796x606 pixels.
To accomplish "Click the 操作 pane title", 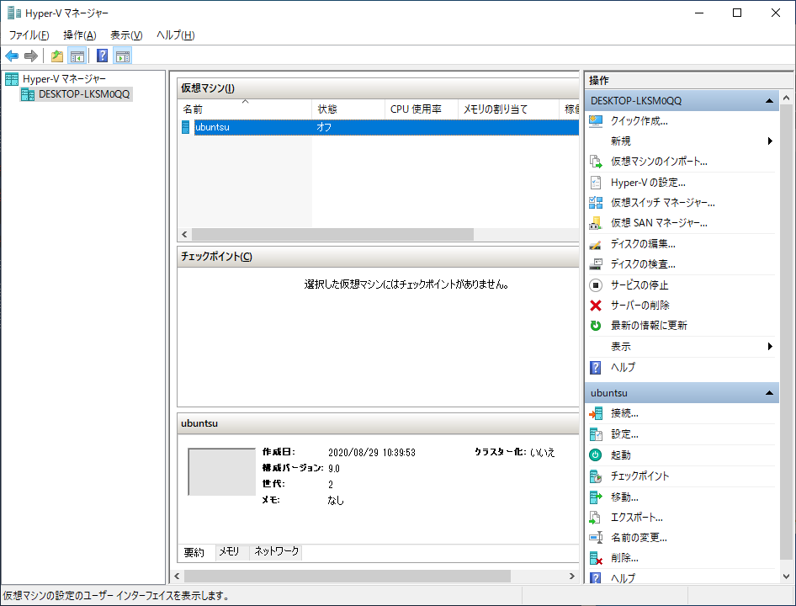I will point(599,80).
